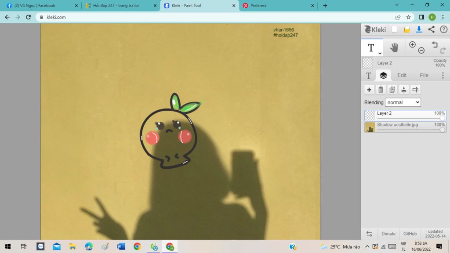Open the Mail app in taskbar
Image resolution: width=450 pixels, height=253 pixels.
(x=57, y=246)
